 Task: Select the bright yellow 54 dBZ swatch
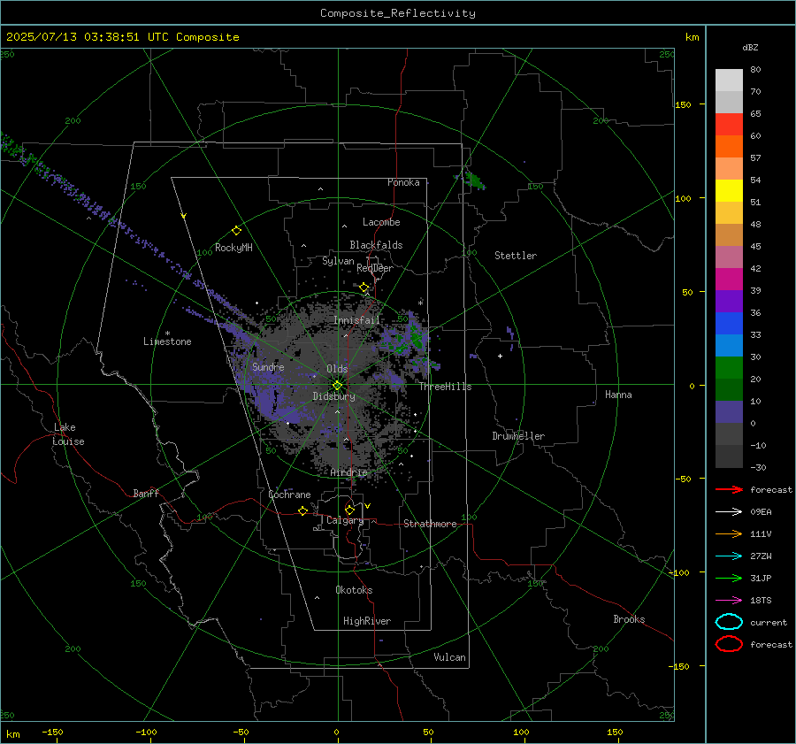click(x=729, y=190)
